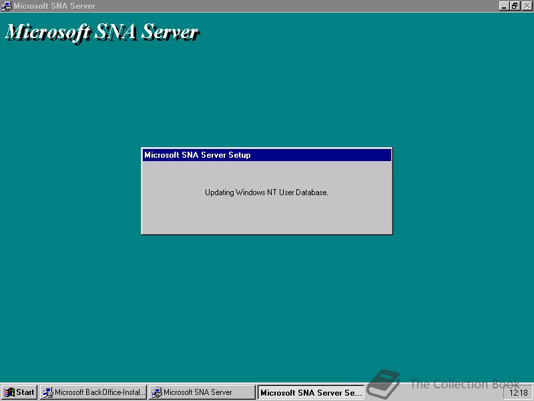
Task: Close the Microsoft SNA Server window
Action: [x=527, y=6]
